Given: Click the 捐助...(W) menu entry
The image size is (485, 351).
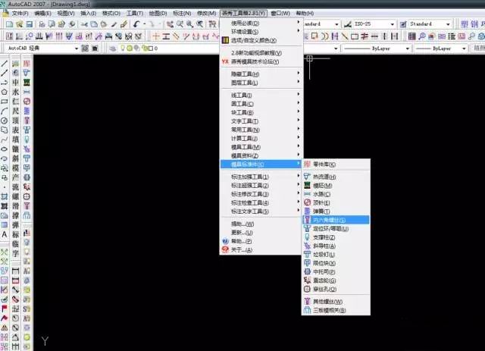Looking at the screenshot, I should pyautogui.click(x=261, y=224).
